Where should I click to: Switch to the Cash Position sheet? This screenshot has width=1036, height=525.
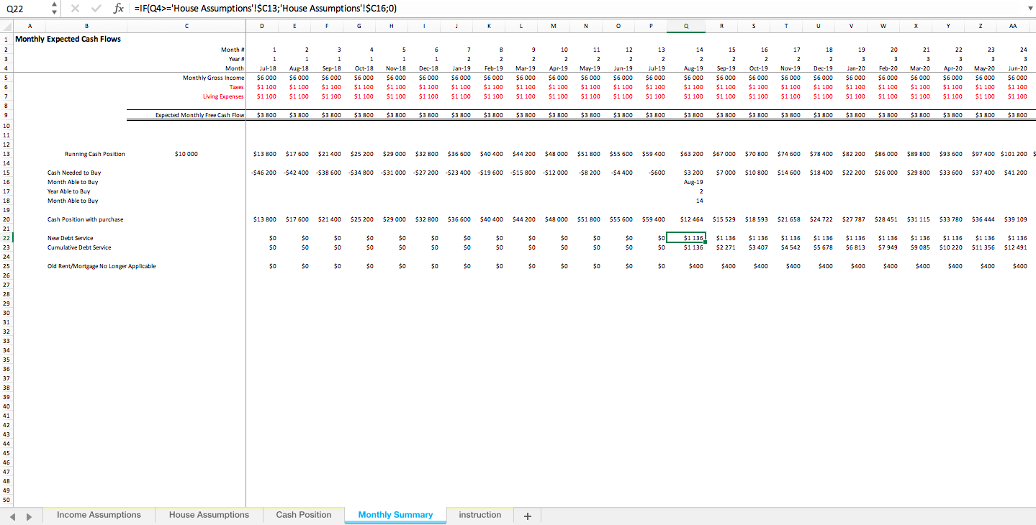point(302,515)
